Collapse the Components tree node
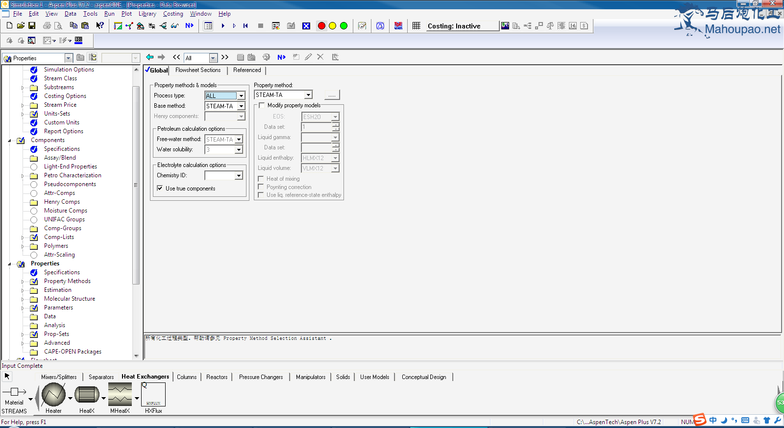The image size is (784, 428). tap(9, 141)
